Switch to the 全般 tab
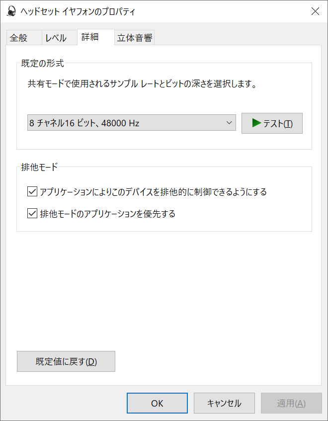 [x=18, y=38]
